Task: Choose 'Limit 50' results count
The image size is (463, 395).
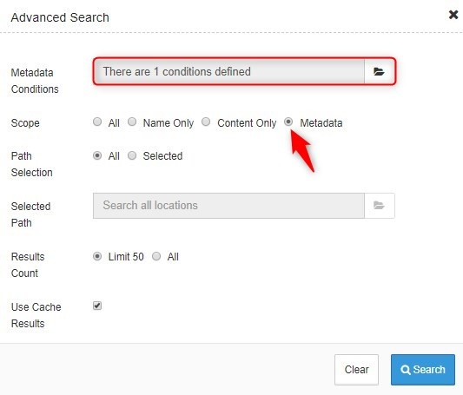Action: (x=97, y=256)
